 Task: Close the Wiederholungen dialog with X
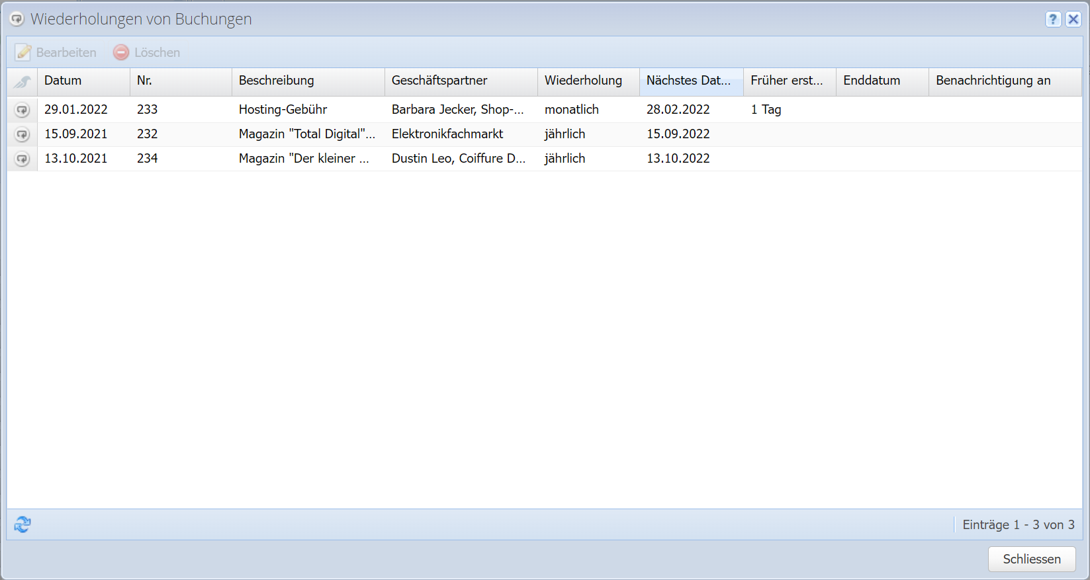point(1073,19)
